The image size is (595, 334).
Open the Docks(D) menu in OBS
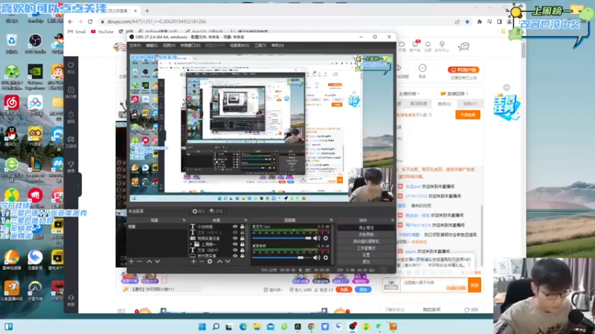[x=190, y=45]
